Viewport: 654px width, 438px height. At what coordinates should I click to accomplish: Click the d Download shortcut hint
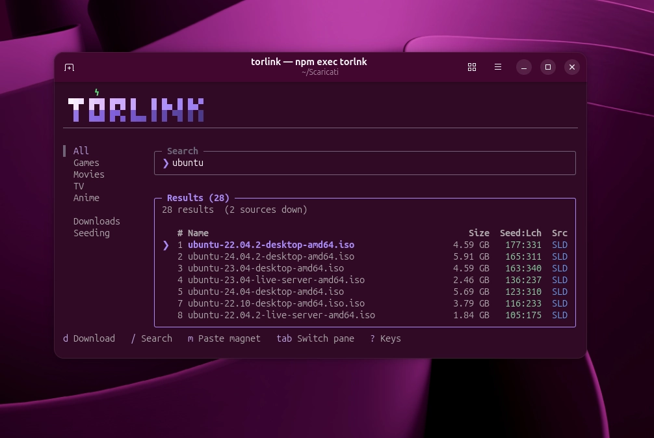(x=89, y=338)
